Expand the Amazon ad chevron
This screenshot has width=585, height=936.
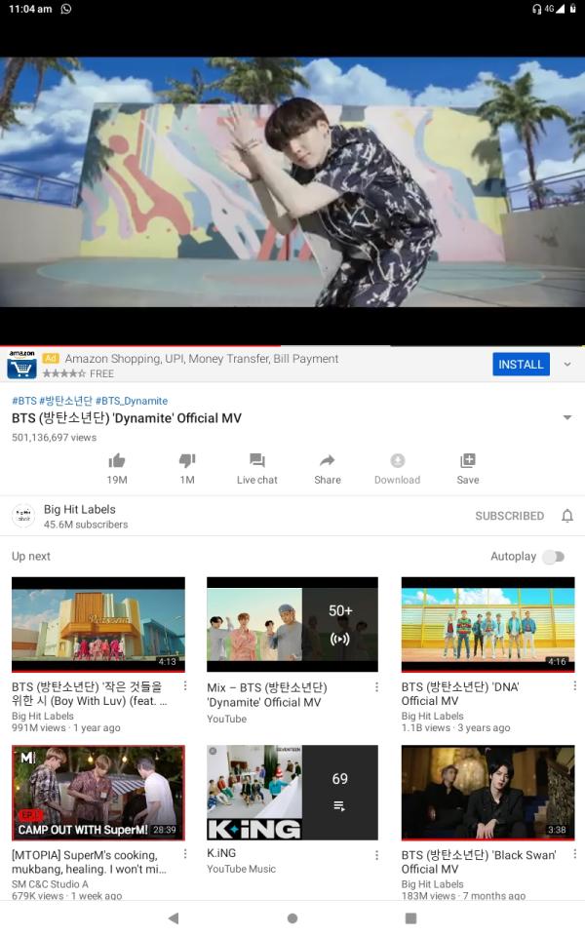(567, 364)
